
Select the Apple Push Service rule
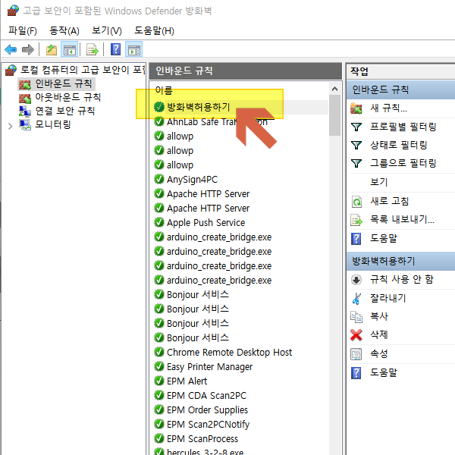point(206,222)
